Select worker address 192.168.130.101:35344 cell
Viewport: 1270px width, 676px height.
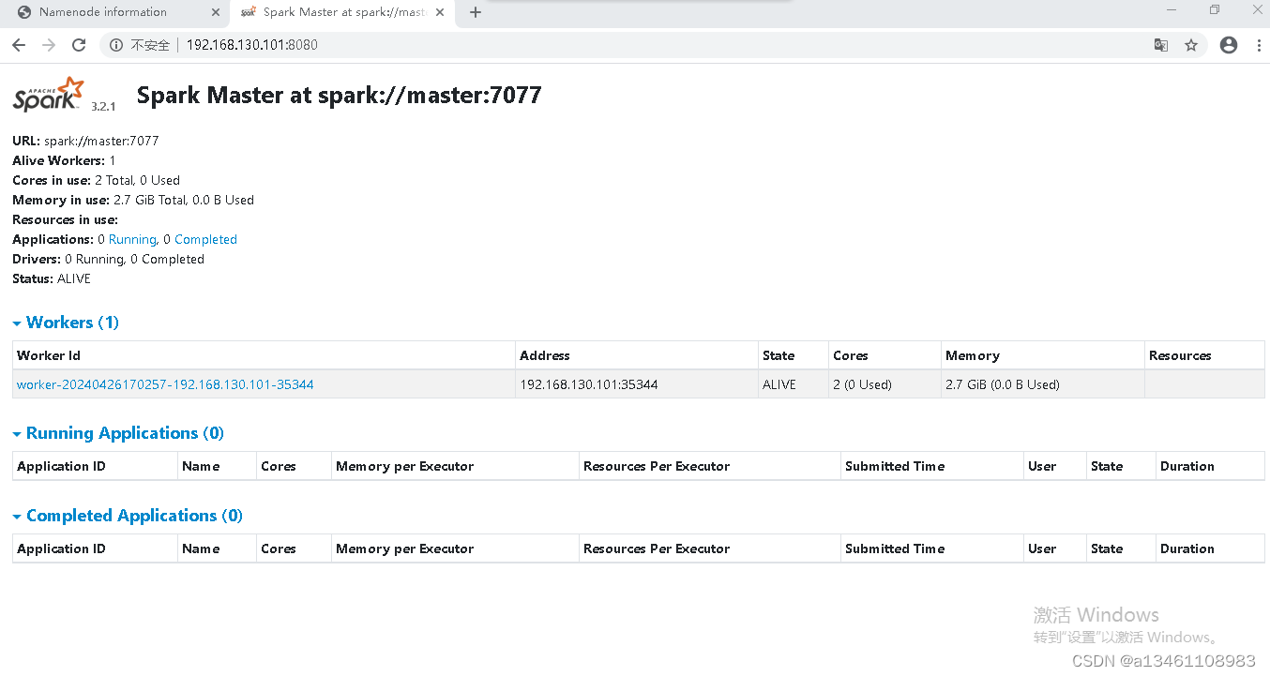click(637, 384)
